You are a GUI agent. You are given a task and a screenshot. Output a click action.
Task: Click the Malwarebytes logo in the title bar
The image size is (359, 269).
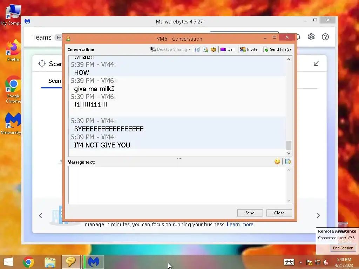(x=27, y=21)
